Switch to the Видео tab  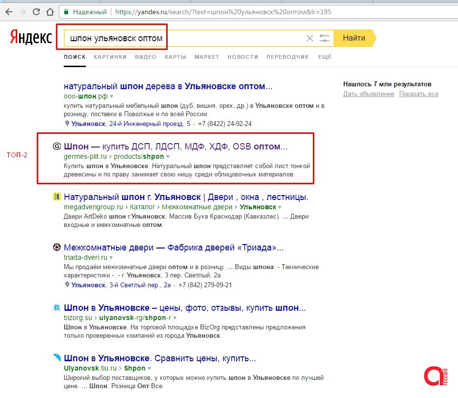(x=146, y=57)
